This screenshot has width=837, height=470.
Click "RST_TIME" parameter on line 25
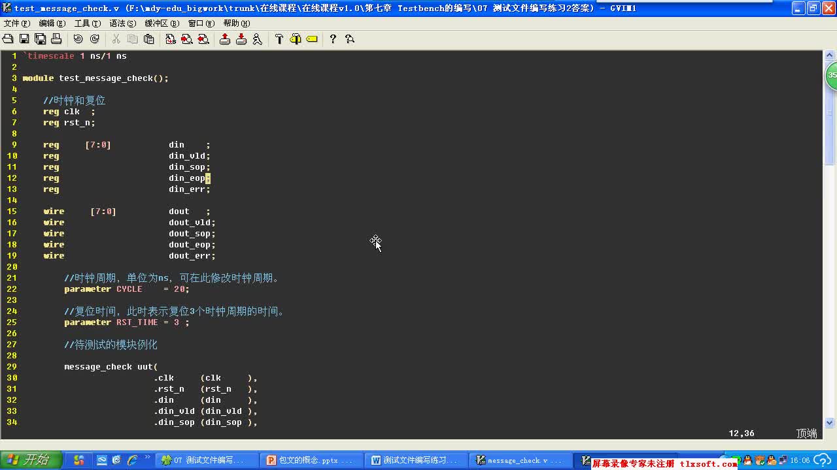pyautogui.click(x=137, y=322)
